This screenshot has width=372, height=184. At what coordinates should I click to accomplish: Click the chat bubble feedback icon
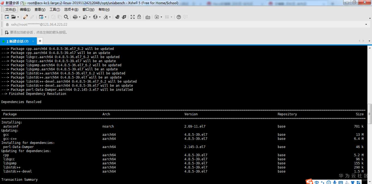pos(185,17)
